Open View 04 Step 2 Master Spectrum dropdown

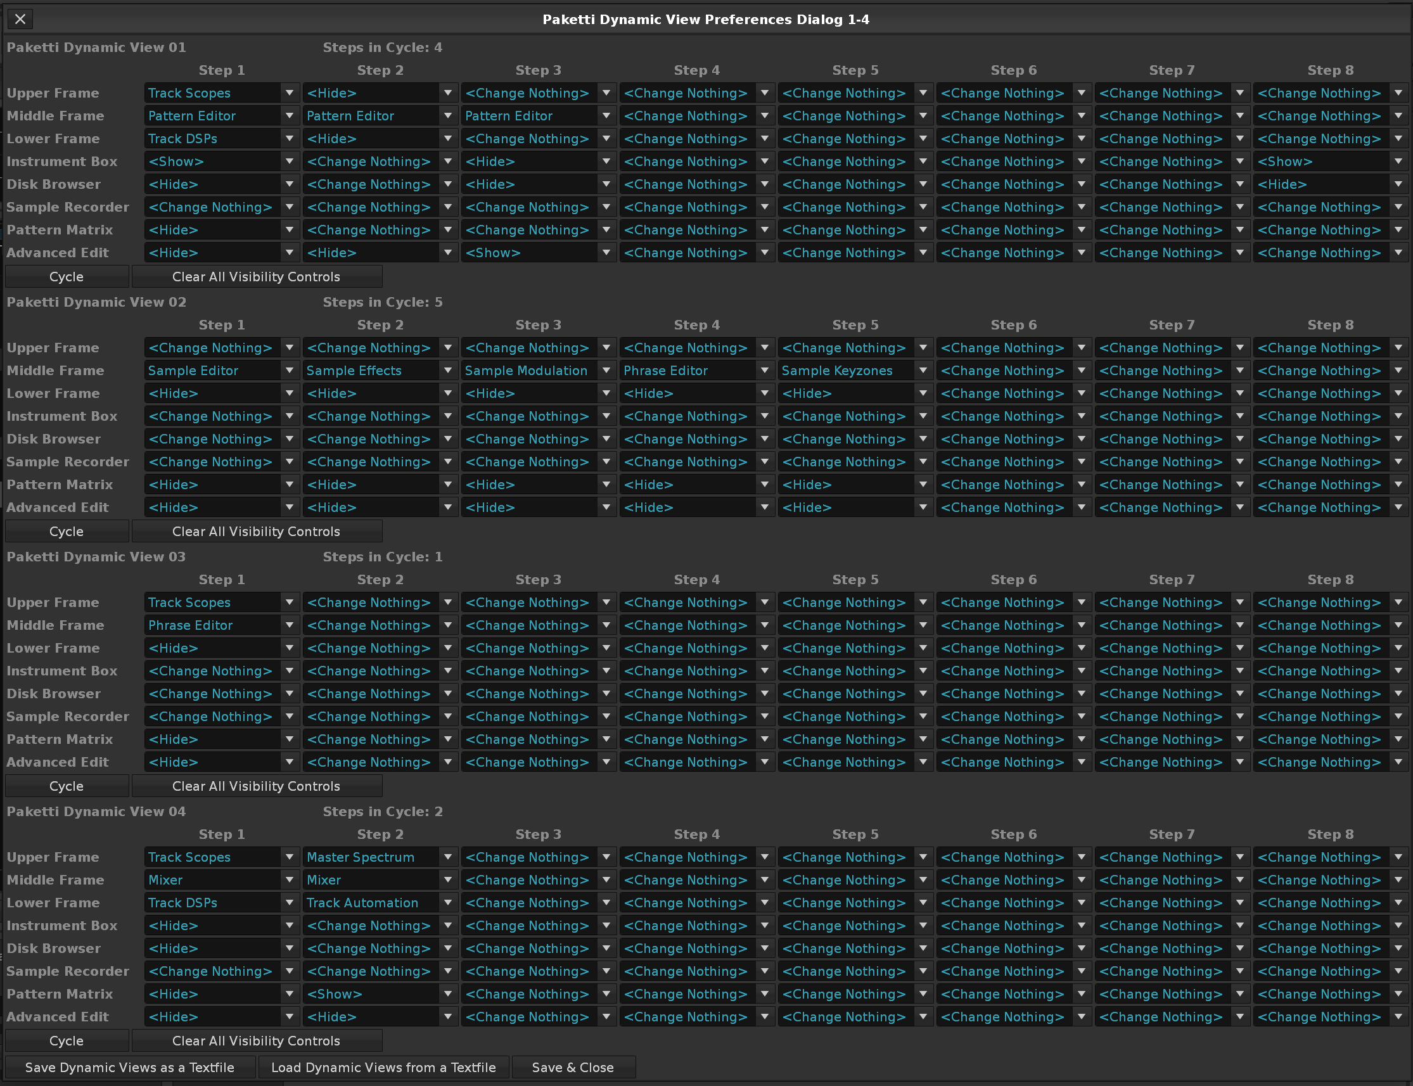click(379, 857)
